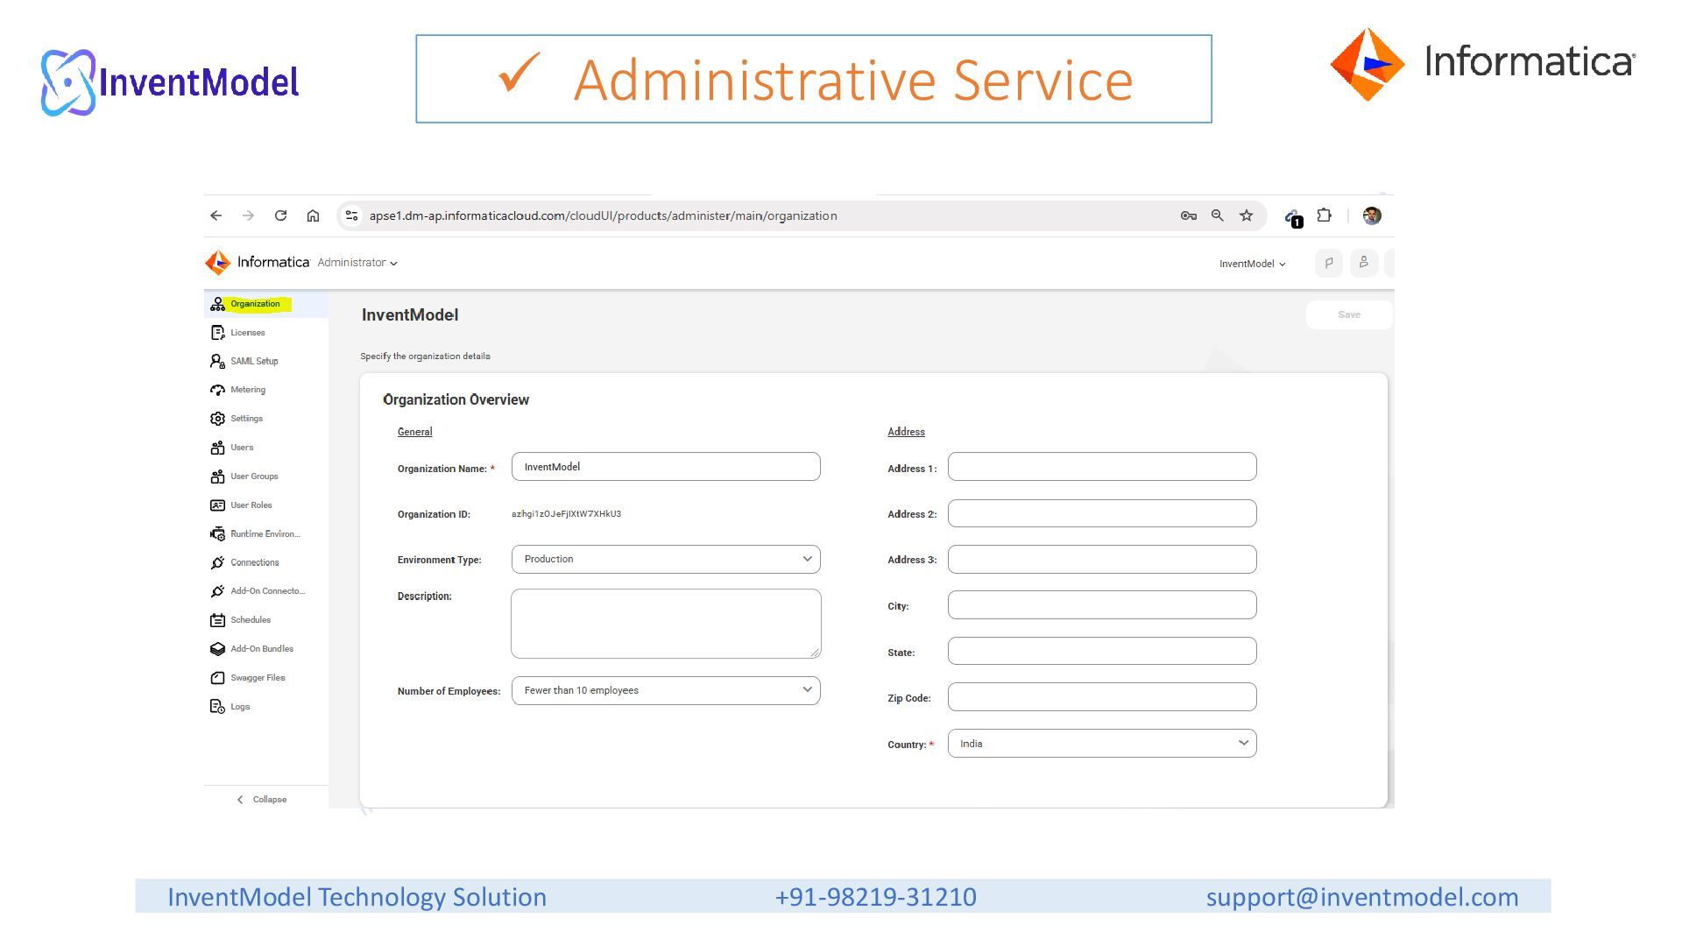Click the Informatica logo in app header
1682x946 pixels.
pyautogui.click(x=257, y=262)
